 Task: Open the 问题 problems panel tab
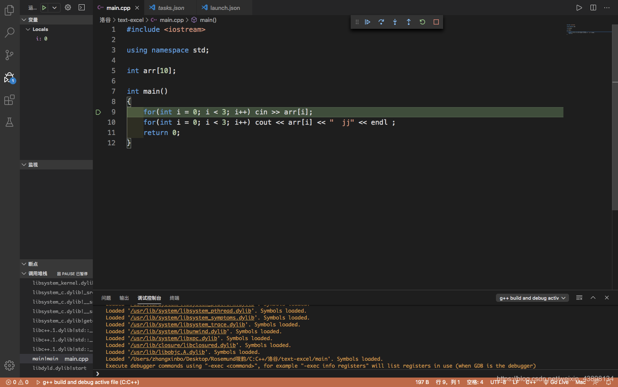click(106, 298)
